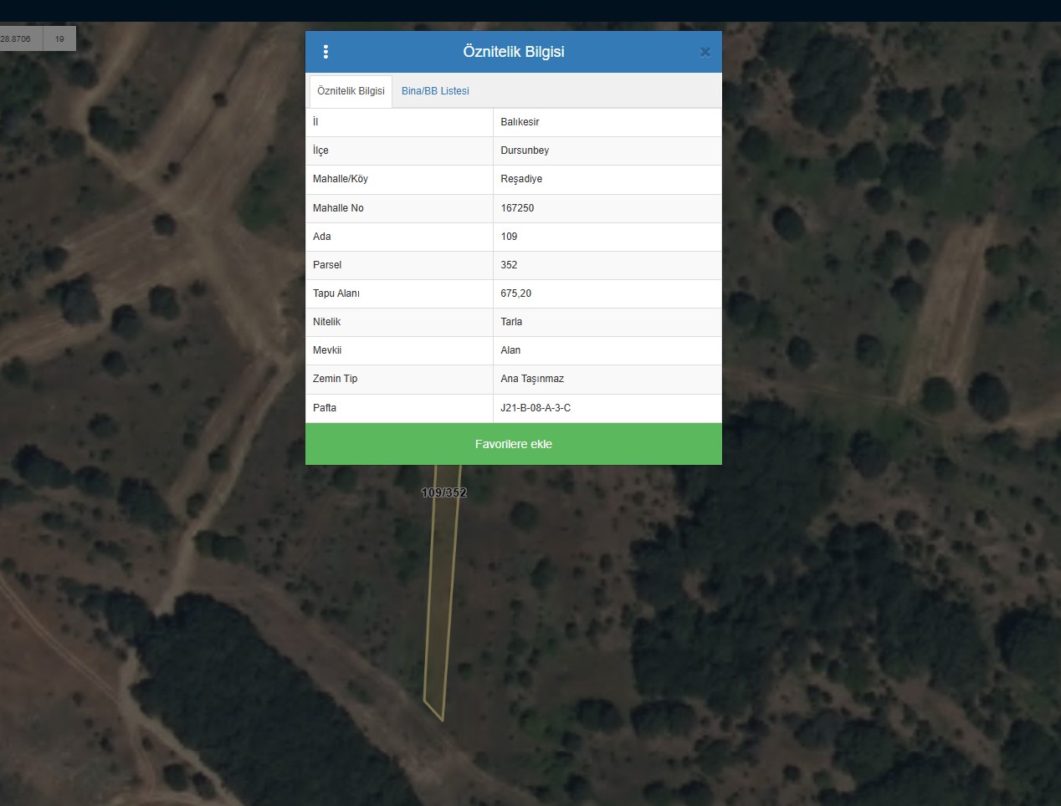Click the Tapu Alanı value 675,20
Viewport: 1061px width, 806px height.
[515, 293]
